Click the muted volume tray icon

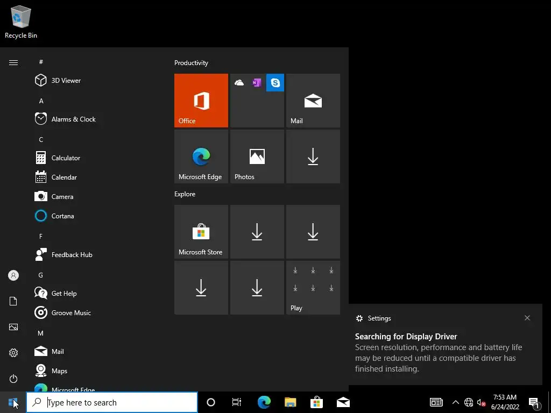click(481, 402)
